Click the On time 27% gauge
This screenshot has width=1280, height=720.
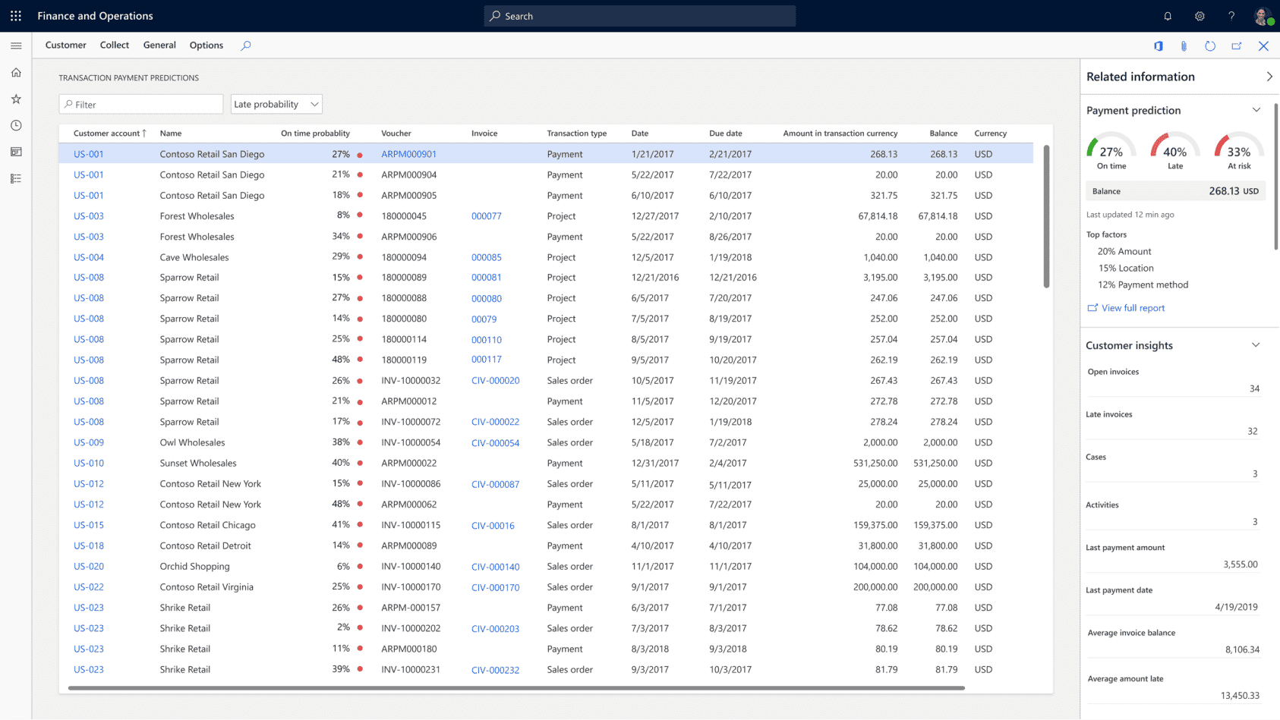[1111, 149]
